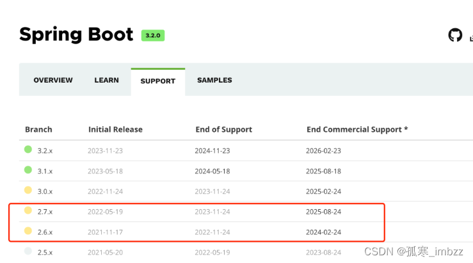
Task: Select the 2.6.x branch cell
Action: 45,232
